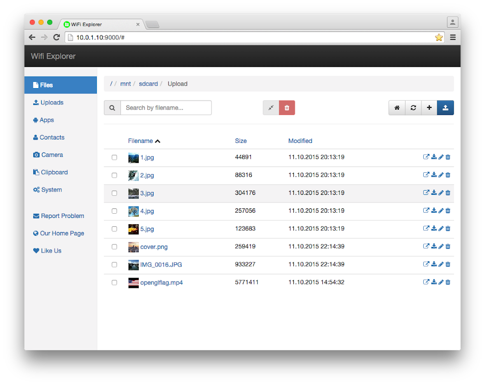485x385 pixels.
Task: Bookmark page with the star icon
Action: pyautogui.click(x=439, y=37)
